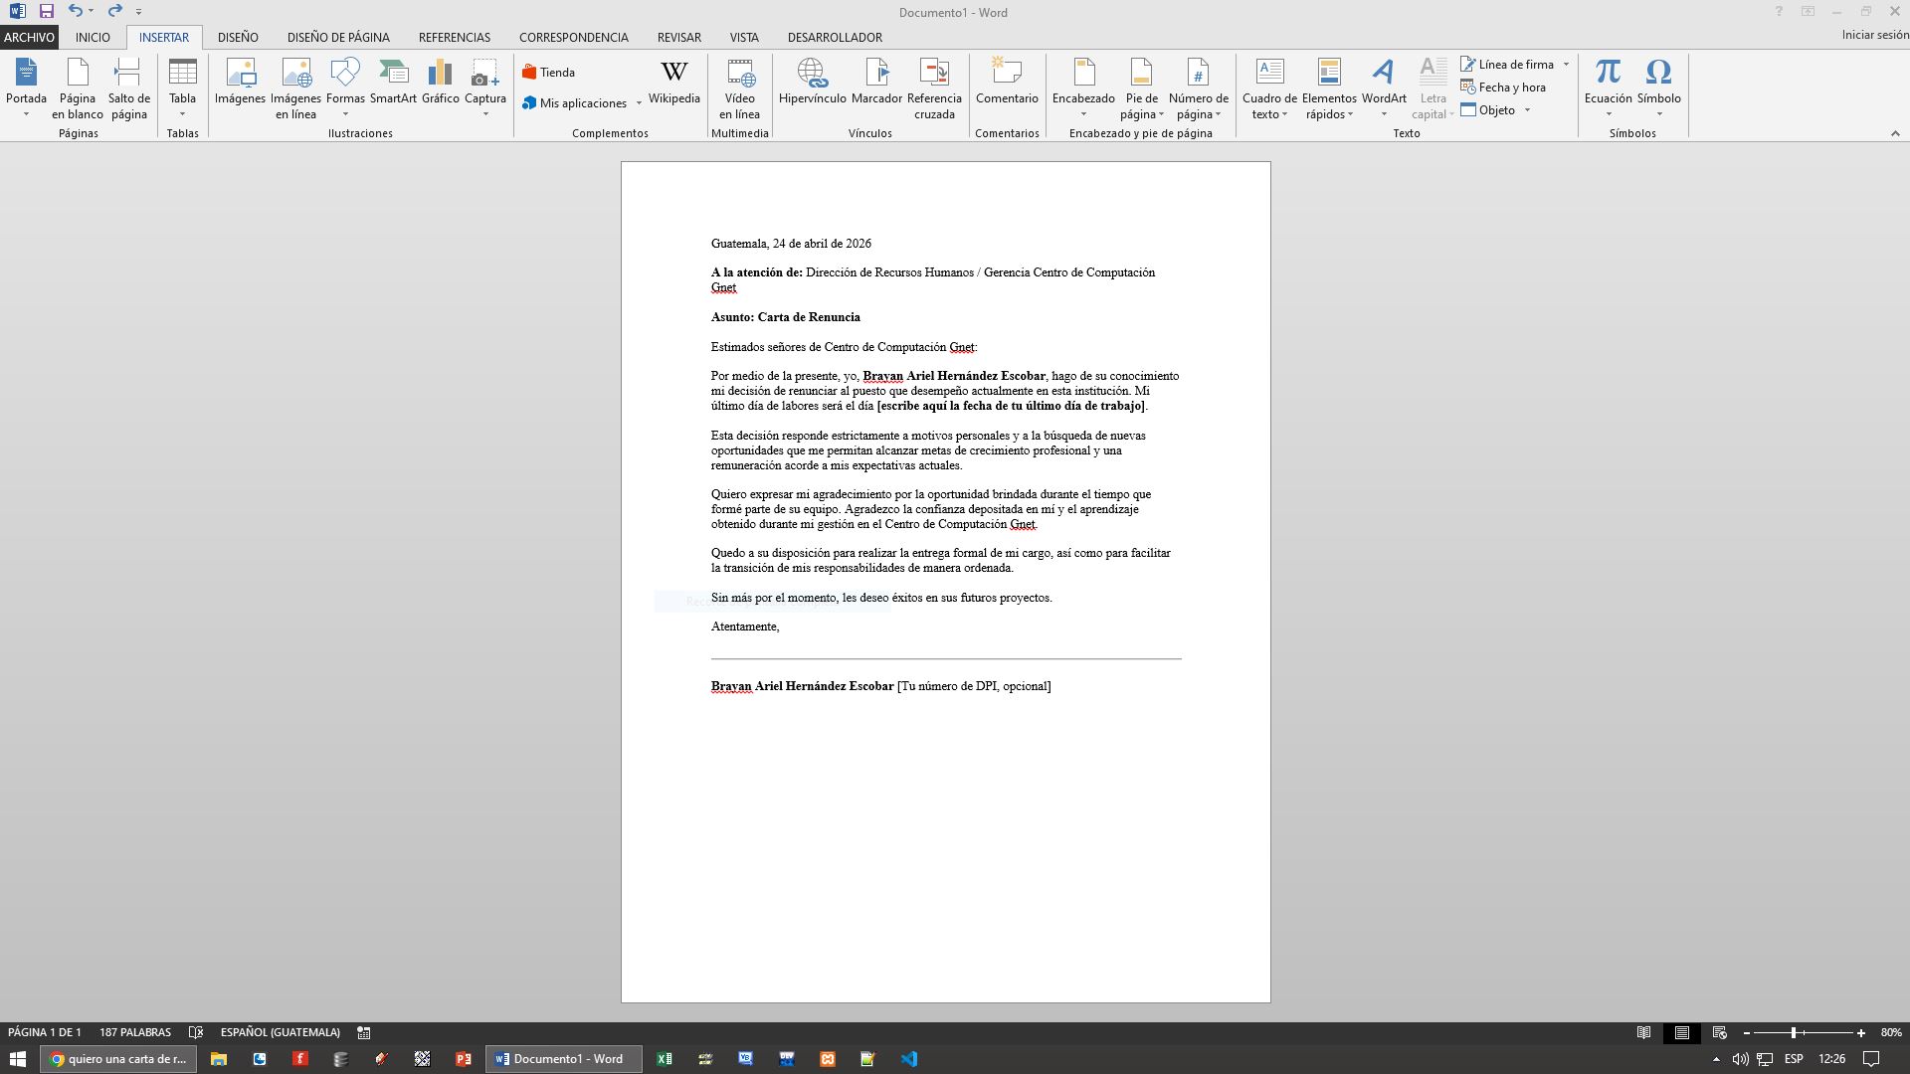Insert a Salto de página

128,73
